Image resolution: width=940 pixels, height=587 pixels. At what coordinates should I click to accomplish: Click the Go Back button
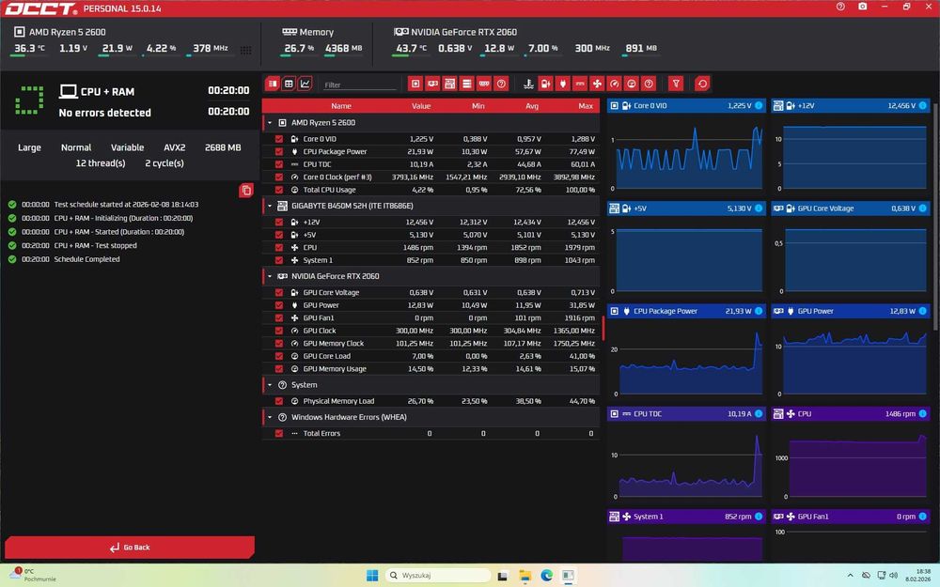[x=130, y=548]
